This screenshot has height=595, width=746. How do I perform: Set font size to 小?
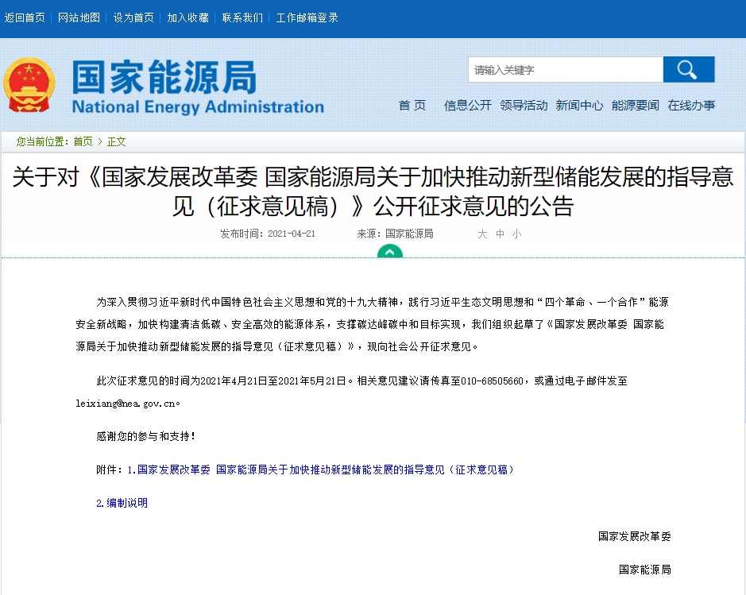point(516,234)
